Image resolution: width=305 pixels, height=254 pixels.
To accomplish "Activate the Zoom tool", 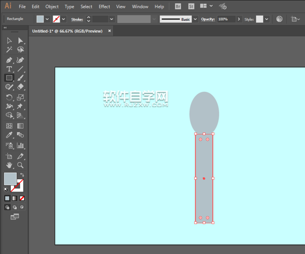I will 21,165.
